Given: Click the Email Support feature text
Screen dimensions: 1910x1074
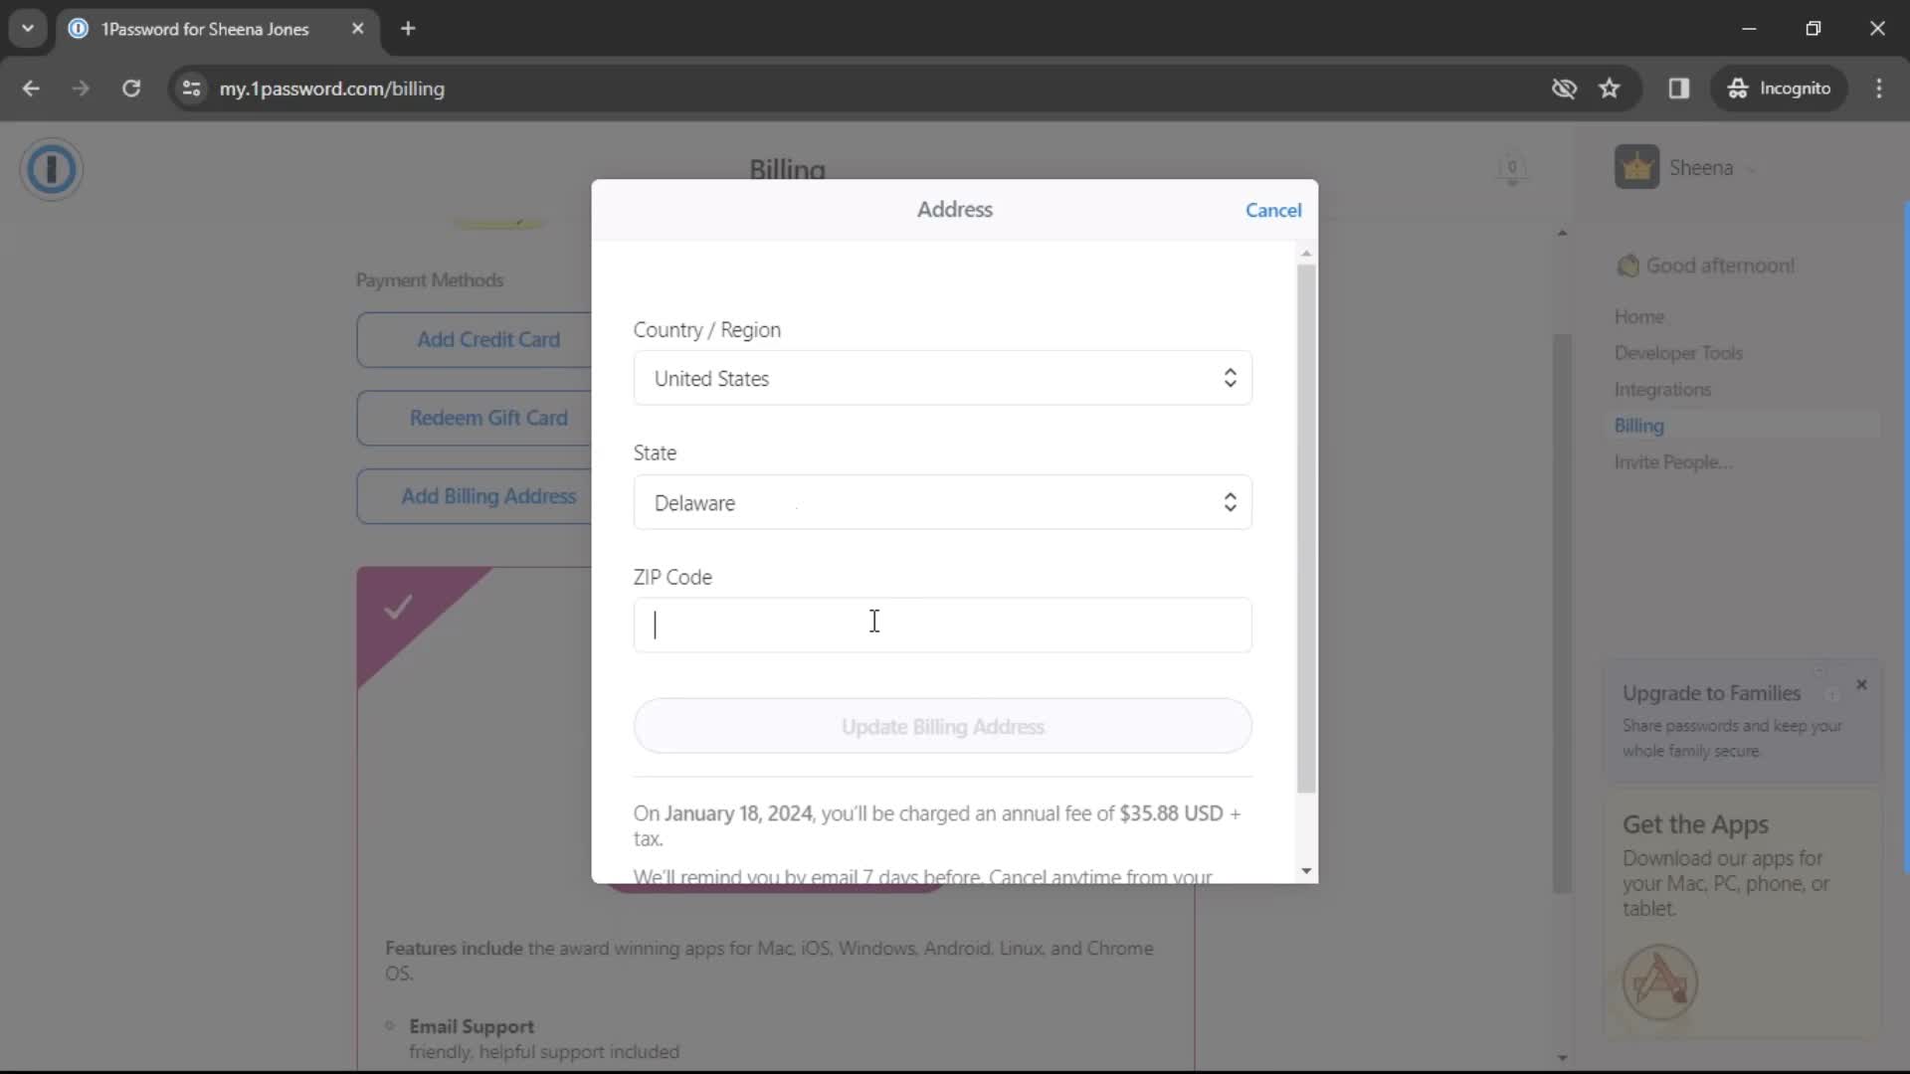Looking at the screenshot, I should coord(471,1026).
